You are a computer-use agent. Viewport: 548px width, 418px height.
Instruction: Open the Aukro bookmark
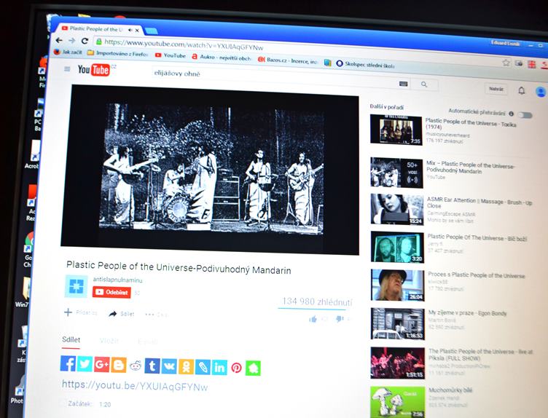pos(222,58)
